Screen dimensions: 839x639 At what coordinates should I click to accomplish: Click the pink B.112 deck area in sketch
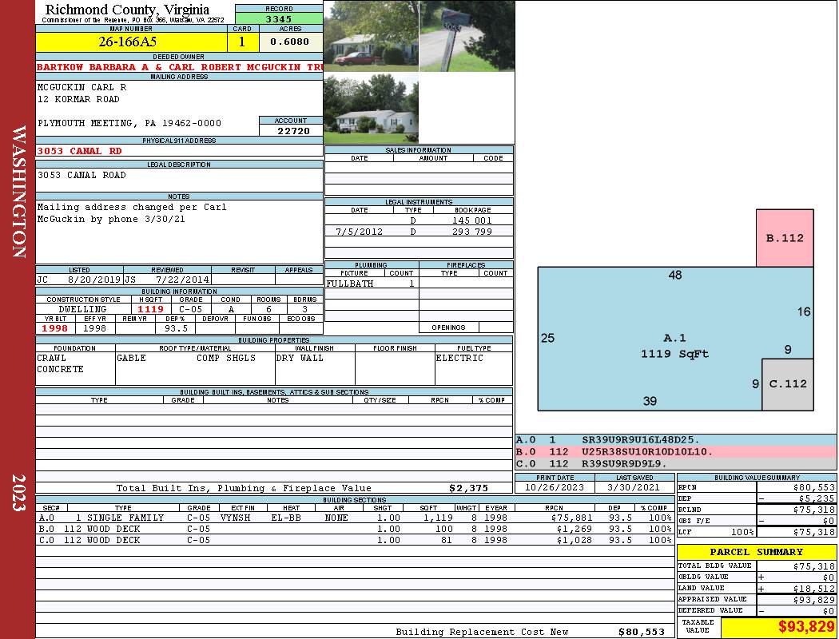tap(785, 238)
